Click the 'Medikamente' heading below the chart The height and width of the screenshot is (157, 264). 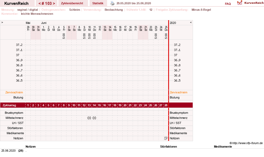tap(223, 147)
